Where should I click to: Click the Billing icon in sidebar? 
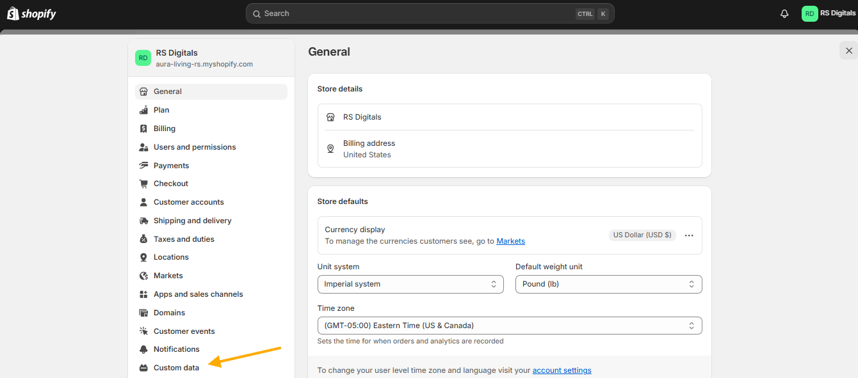(143, 129)
